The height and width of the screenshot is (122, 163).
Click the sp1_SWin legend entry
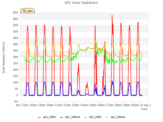(47, 117)
